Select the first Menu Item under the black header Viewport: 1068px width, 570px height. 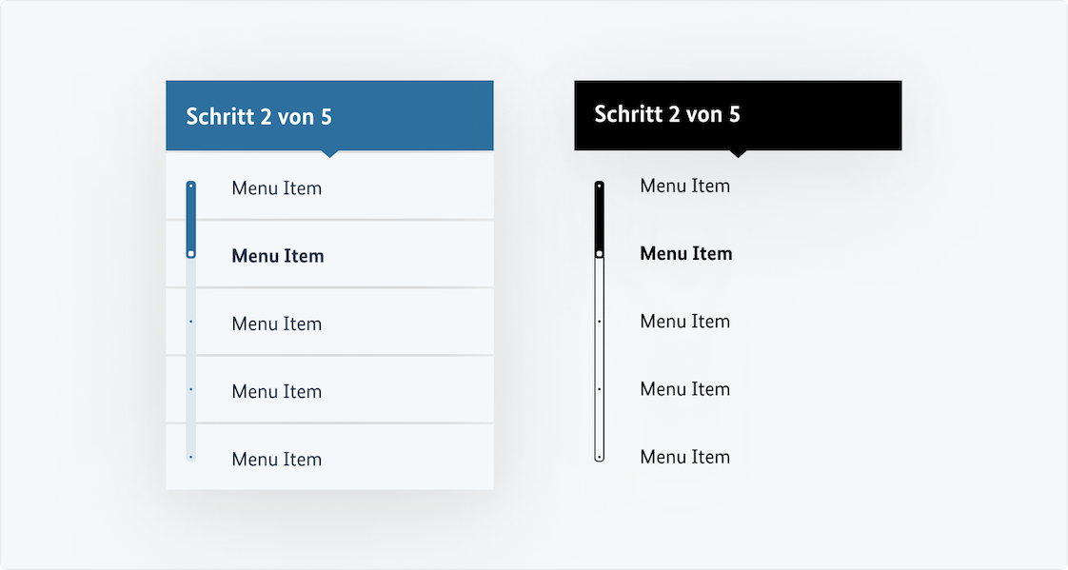pyautogui.click(x=684, y=186)
